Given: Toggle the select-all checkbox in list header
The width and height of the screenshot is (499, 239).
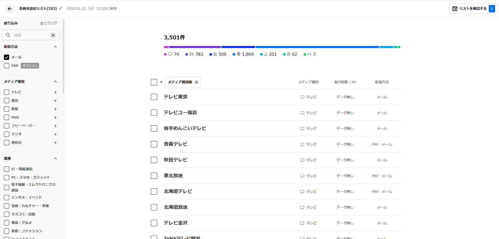Looking at the screenshot, I should pyautogui.click(x=154, y=82).
